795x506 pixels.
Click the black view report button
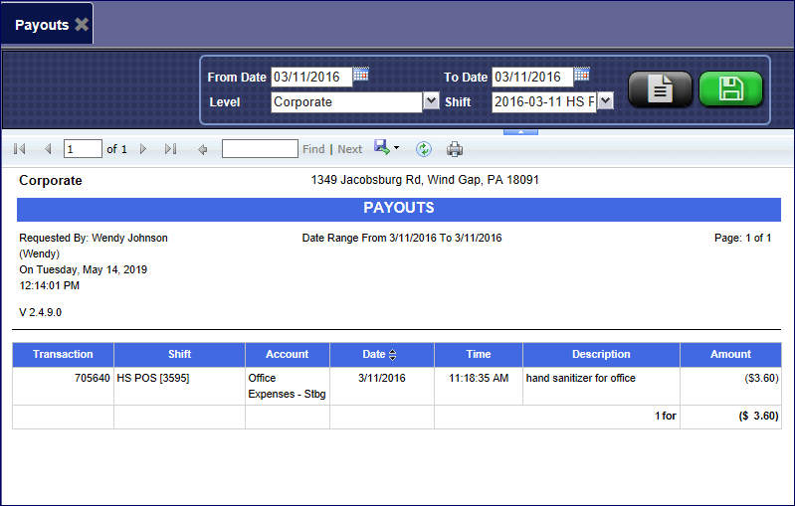pos(660,89)
